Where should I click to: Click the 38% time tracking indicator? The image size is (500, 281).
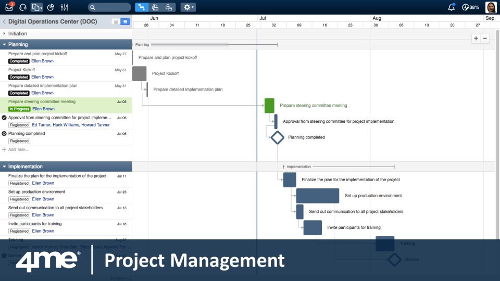coord(471,7)
